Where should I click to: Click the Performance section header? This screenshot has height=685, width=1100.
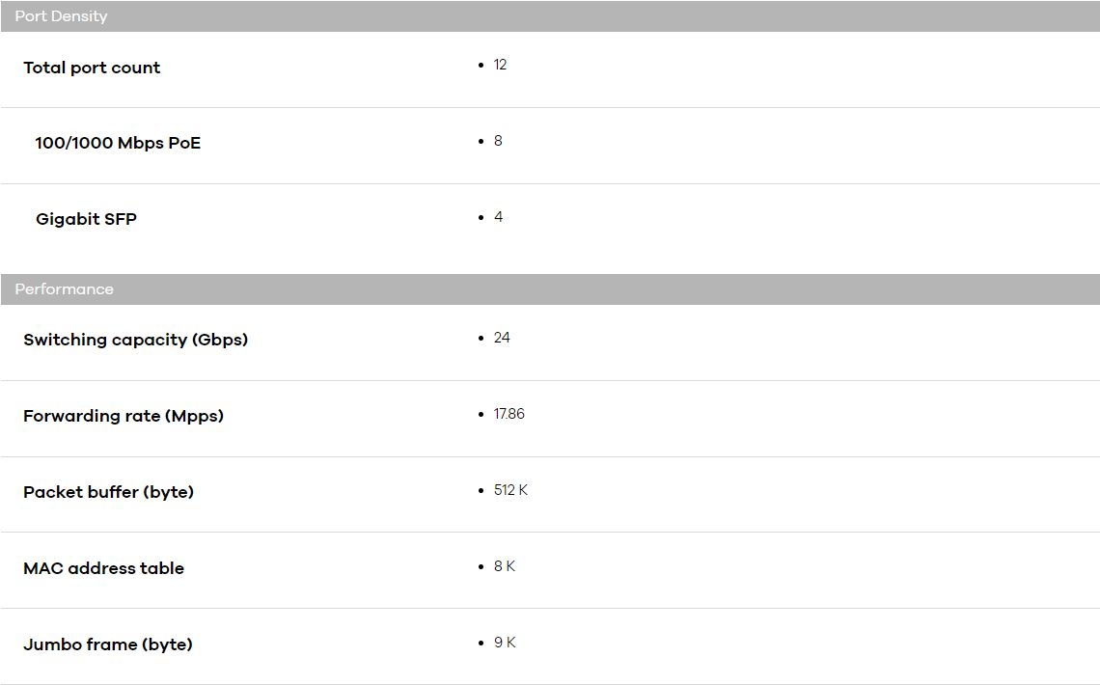coord(550,288)
